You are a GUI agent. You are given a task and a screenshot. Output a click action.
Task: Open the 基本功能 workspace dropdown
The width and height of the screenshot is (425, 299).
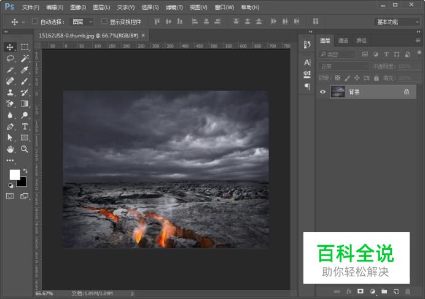click(x=397, y=21)
